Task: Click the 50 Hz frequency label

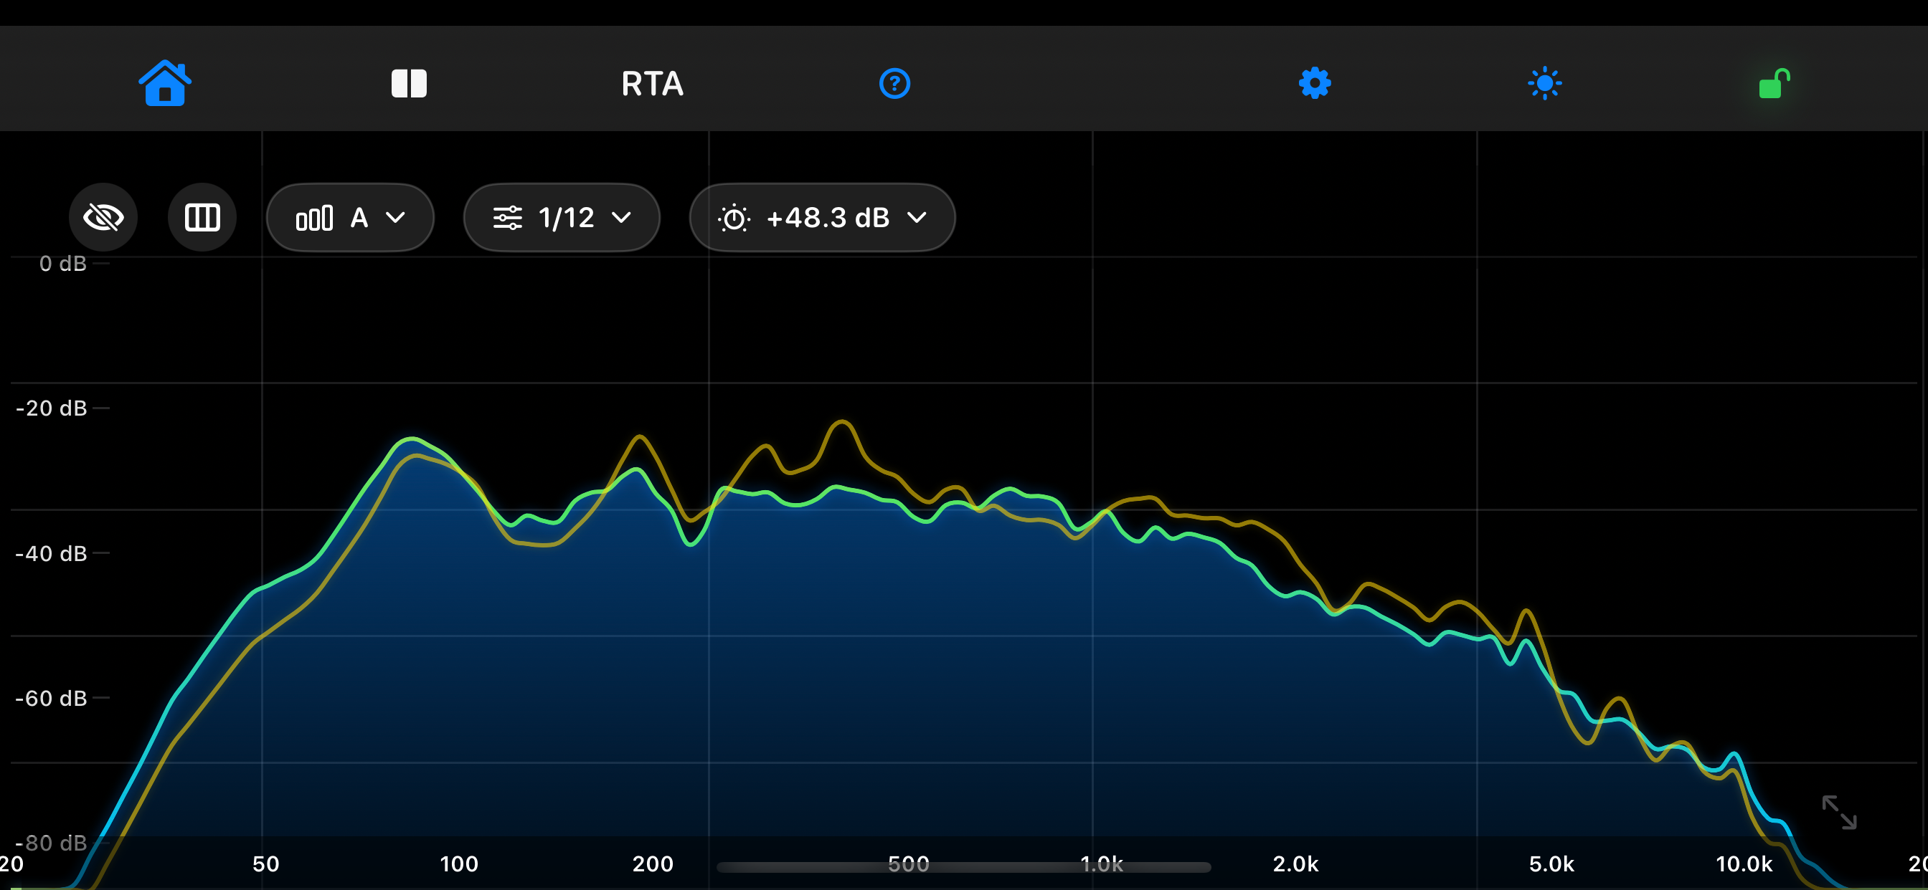Action: click(x=265, y=863)
